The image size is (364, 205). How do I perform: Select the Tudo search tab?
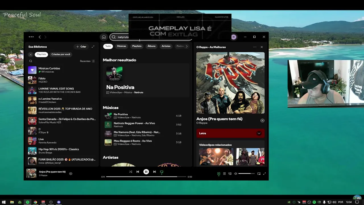point(108,46)
